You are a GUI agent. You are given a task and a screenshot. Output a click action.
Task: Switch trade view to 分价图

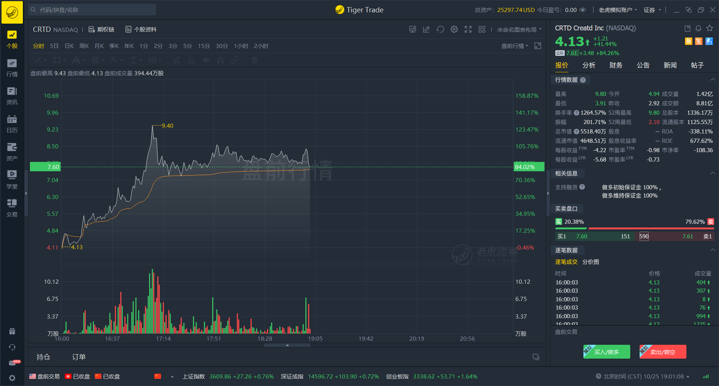pos(591,262)
